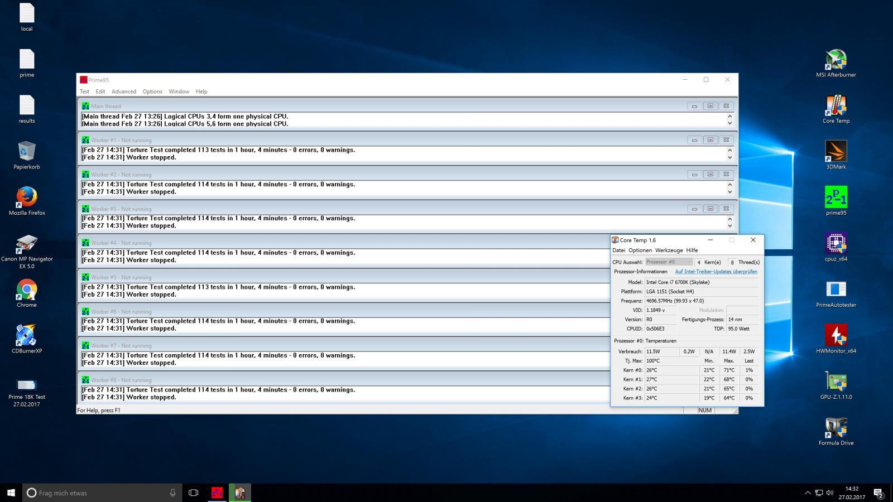This screenshot has height=502, width=893.
Task: Open the Core Temp desktop shortcut
Action: click(836, 109)
